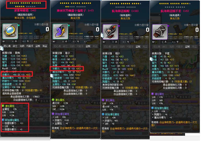This screenshot has width=203, height=141.
Task: Click blue 附加潛在屬性 icon on eyeglass tooltip
Action: point(3,120)
